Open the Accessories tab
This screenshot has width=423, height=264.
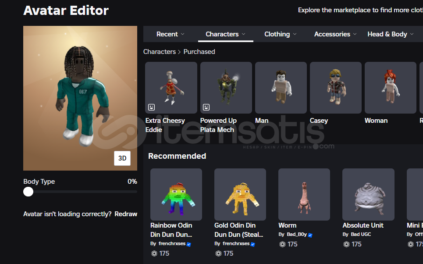pyautogui.click(x=335, y=34)
